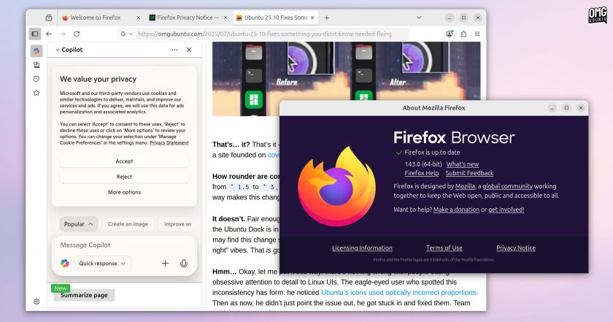
Task: Collapse the Popular suggestions chevron
Action: 90,224
